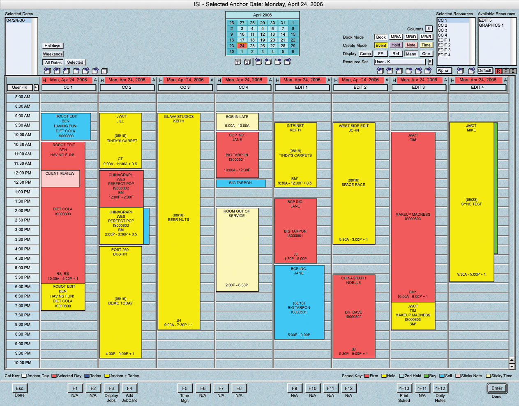The width and height of the screenshot is (519, 406).
Task: Toggle the Display mode to One
Action: (x=426, y=54)
